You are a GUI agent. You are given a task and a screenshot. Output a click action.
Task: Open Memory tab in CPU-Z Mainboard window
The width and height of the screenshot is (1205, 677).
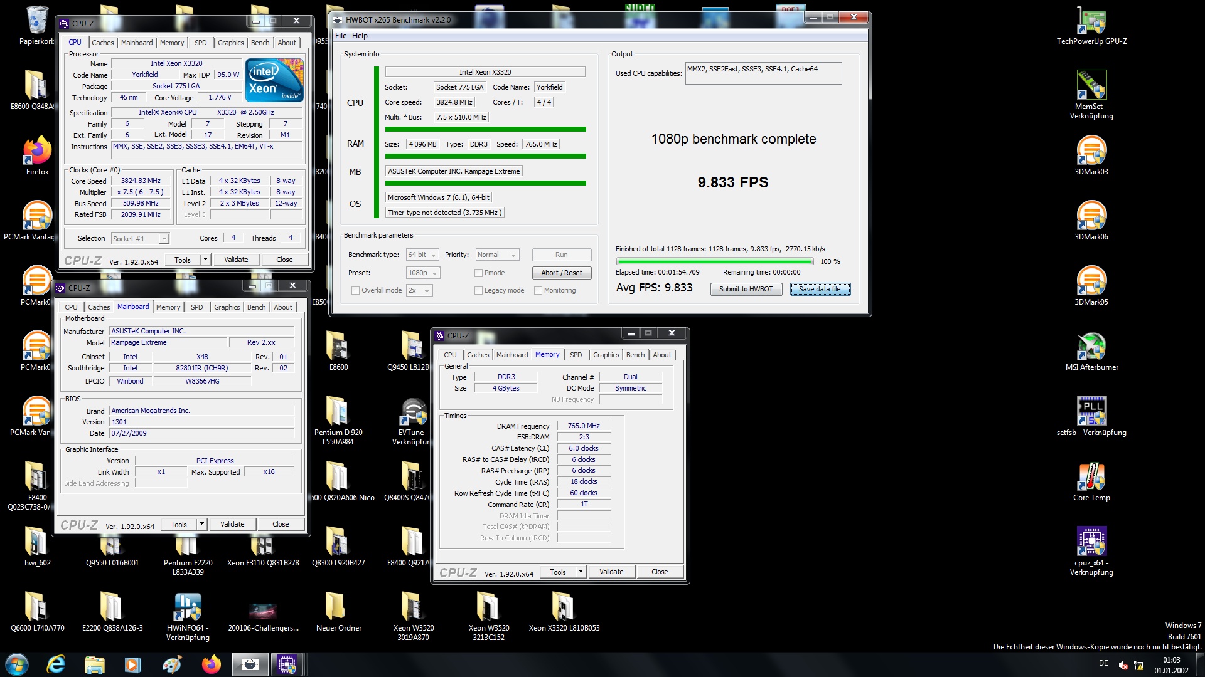(168, 307)
